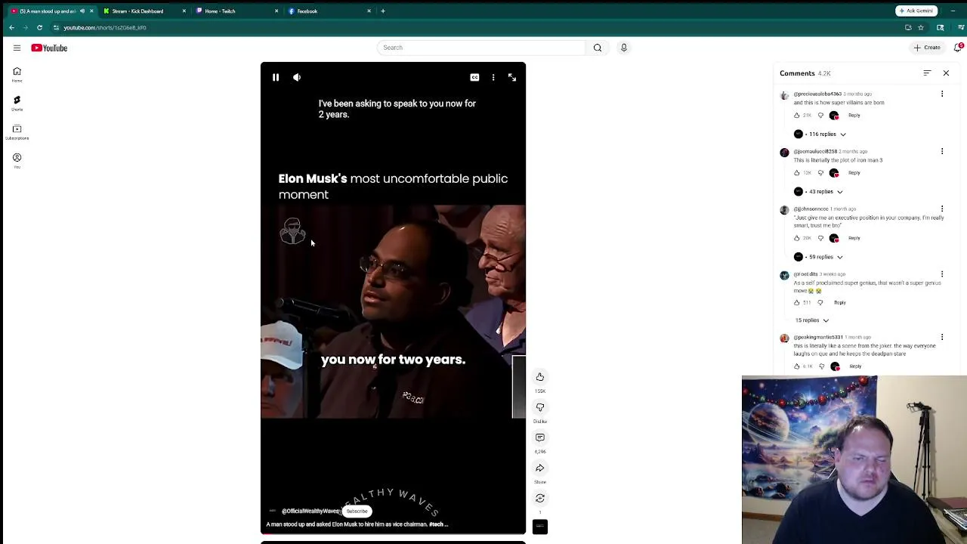The height and width of the screenshot is (544, 967).
Task: Like the 'executive position' comment
Action: point(796,238)
